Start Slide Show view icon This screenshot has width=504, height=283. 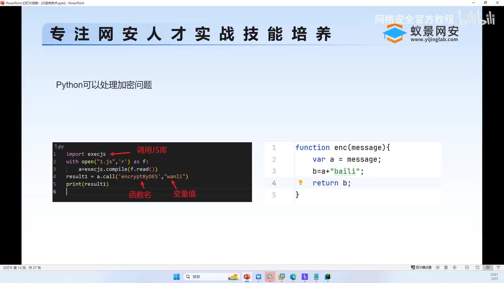[x=498, y=268]
